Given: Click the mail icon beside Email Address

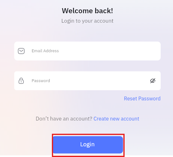Looking at the screenshot, I should 21,51.
